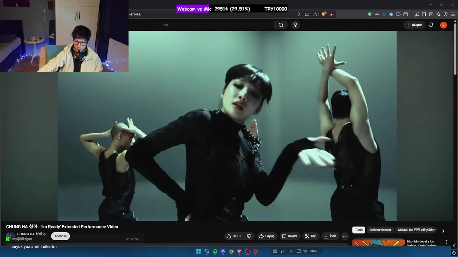Open Brave Leo AI sparkle icon
The height and width of the screenshot is (257, 458).
(x=438, y=14)
